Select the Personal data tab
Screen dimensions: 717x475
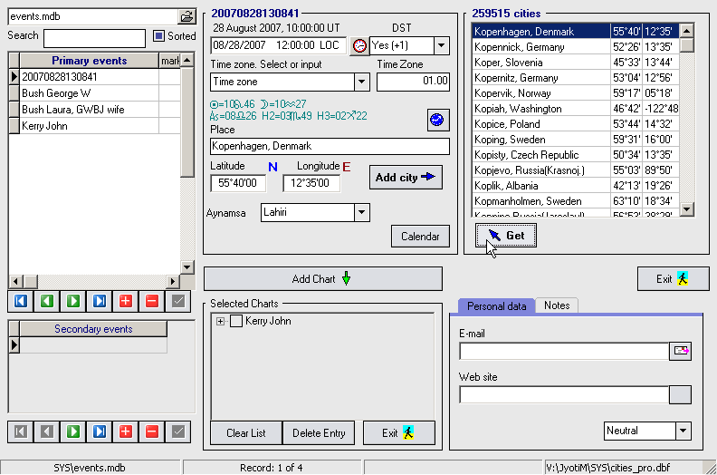[x=496, y=305]
